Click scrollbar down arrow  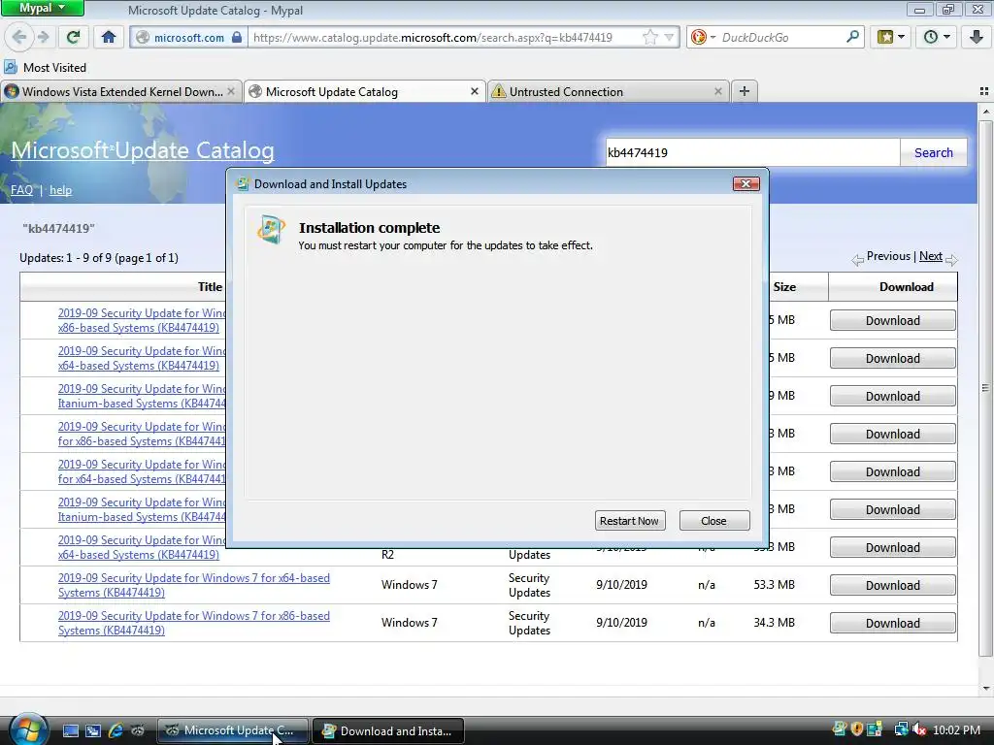tap(985, 688)
